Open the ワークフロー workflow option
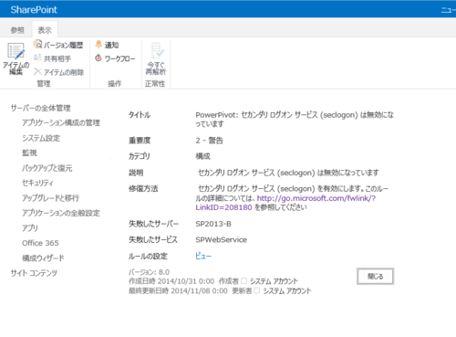The height and width of the screenshot is (337, 456). tap(115, 58)
